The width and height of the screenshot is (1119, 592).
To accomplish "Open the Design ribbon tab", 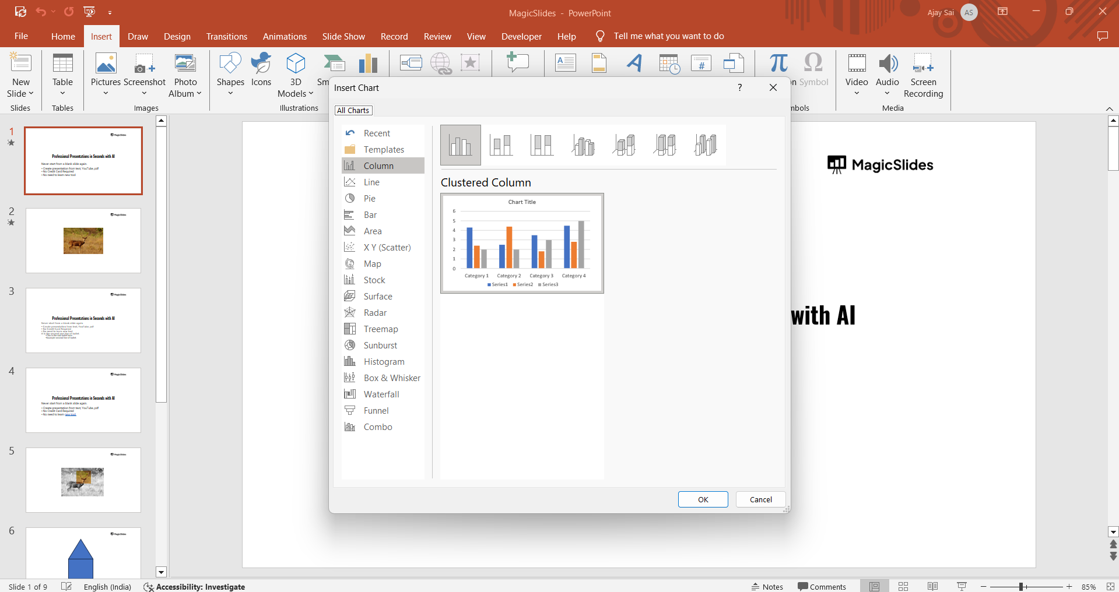I will coord(177,36).
